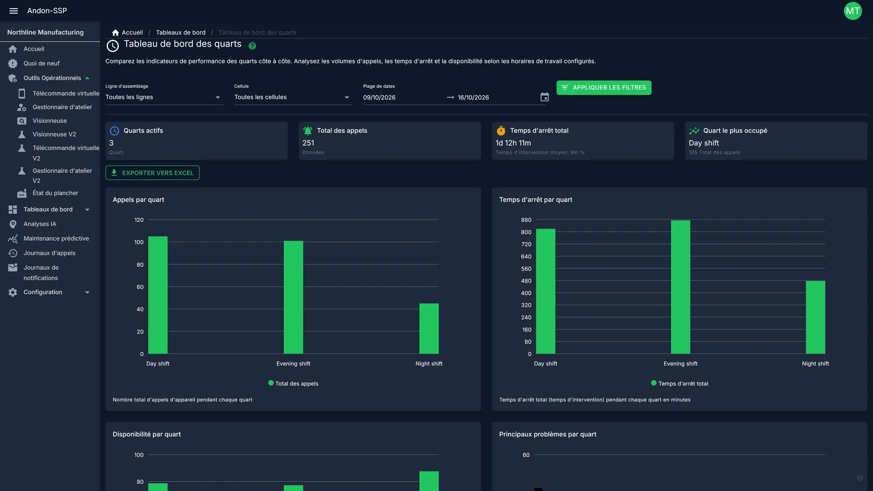
Task: Open the Cellule dropdown
Action: (293, 97)
